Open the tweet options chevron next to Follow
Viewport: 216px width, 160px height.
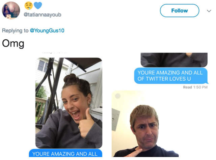[x=209, y=11]
